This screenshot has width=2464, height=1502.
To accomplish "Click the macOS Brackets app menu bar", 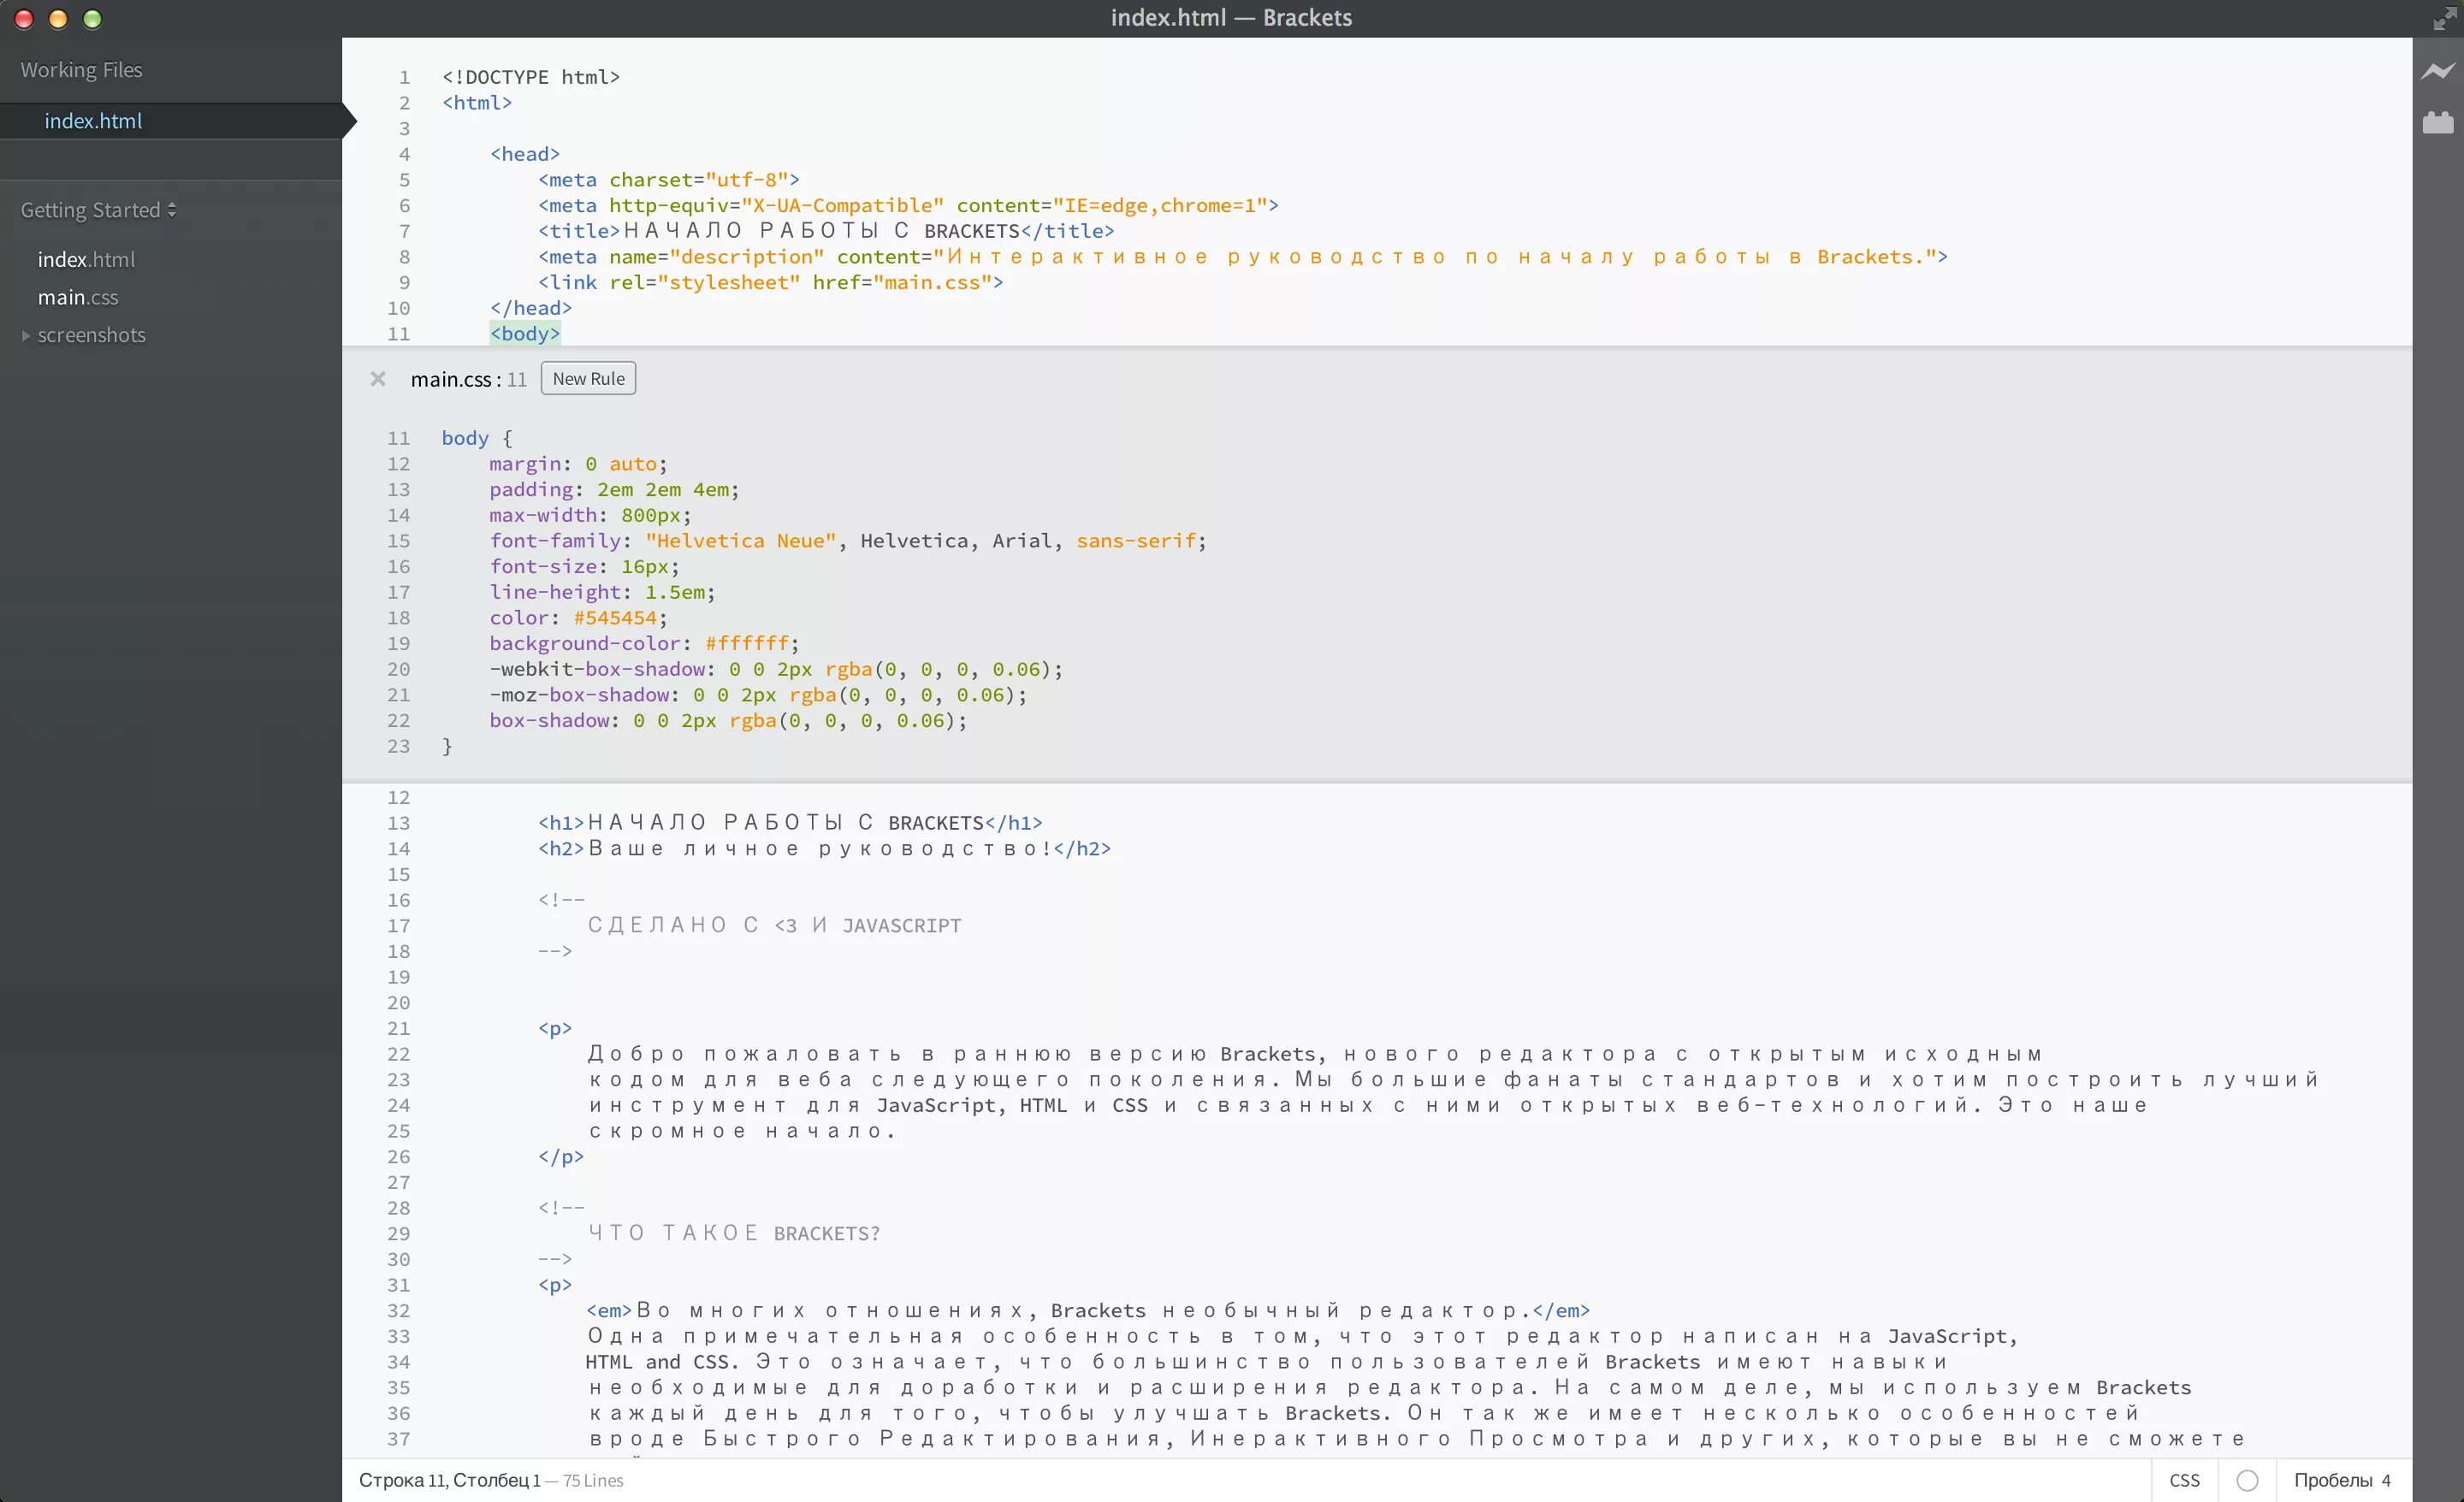I will click(1232, 18).
